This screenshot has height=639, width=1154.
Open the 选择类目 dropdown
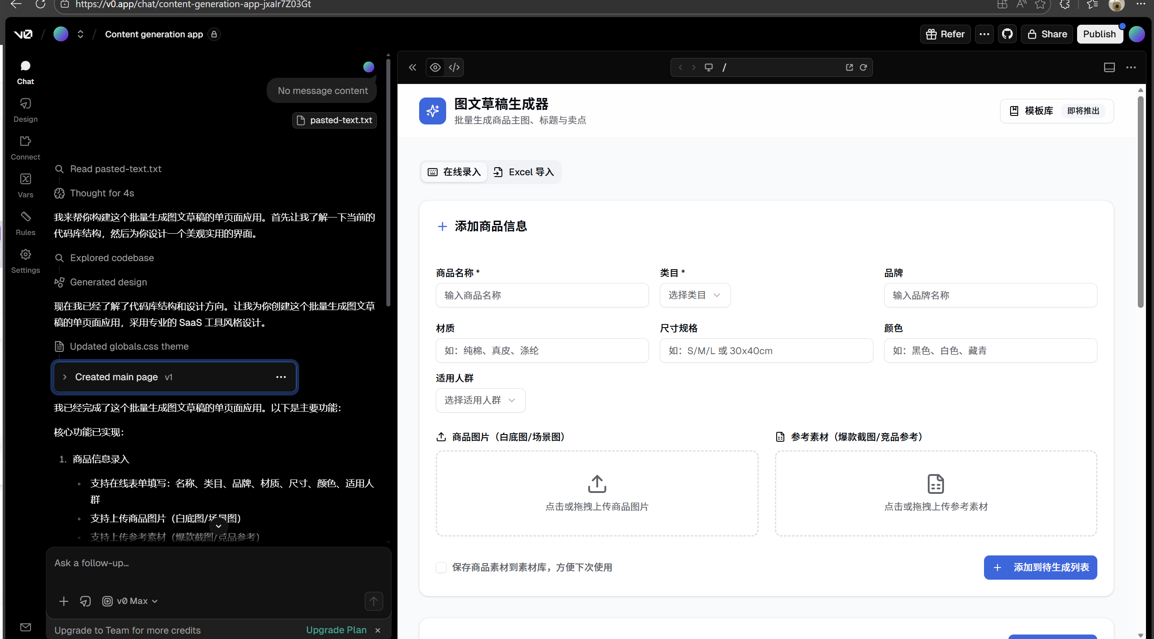pos(694,295)
